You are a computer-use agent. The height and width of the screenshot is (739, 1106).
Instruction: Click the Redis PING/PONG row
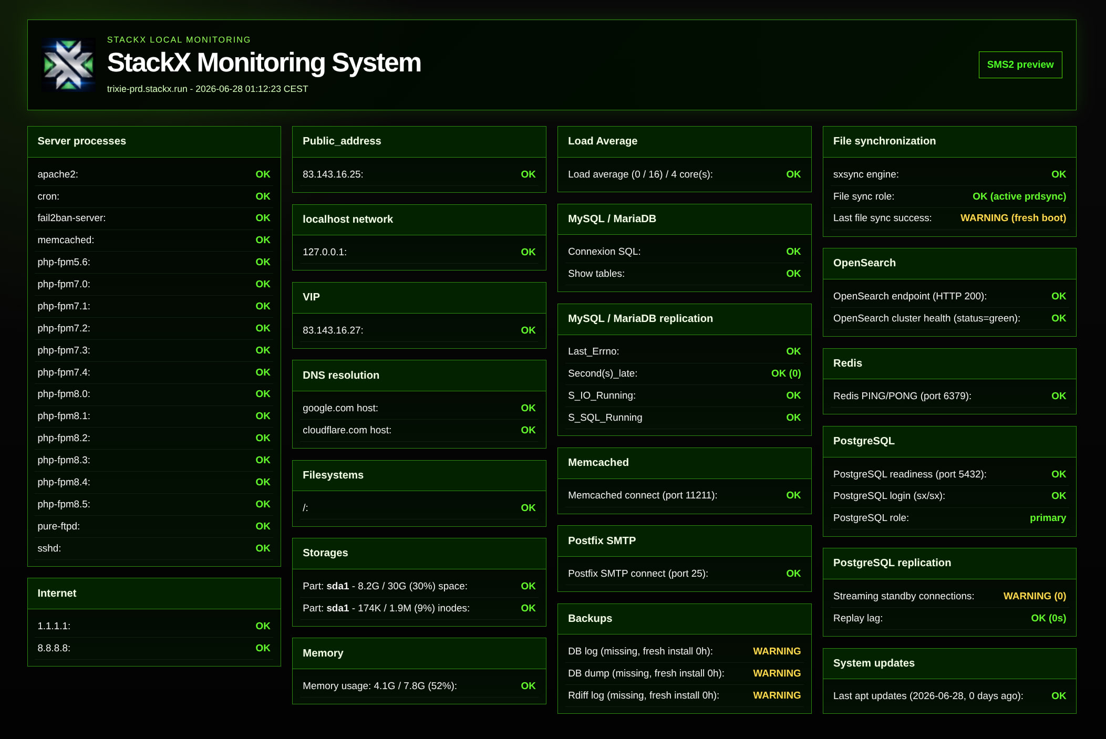coord(949,396)
